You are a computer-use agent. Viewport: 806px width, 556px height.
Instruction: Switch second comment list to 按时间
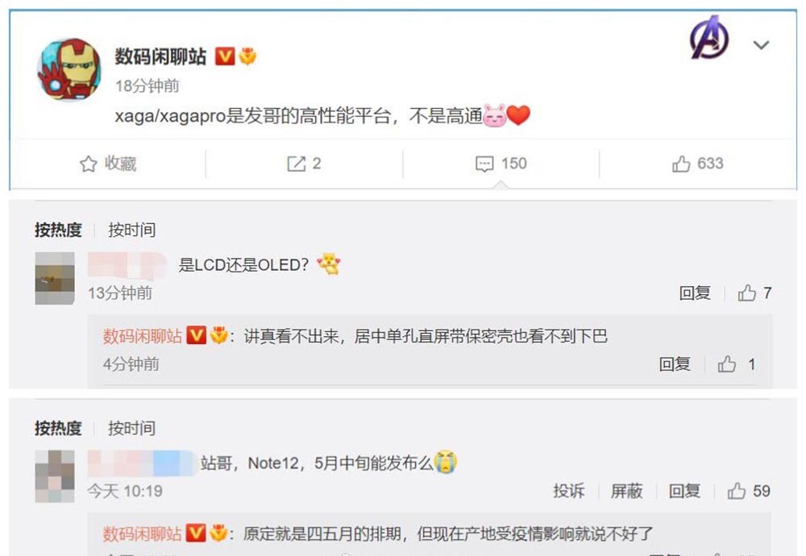click(x=131, y=428)
